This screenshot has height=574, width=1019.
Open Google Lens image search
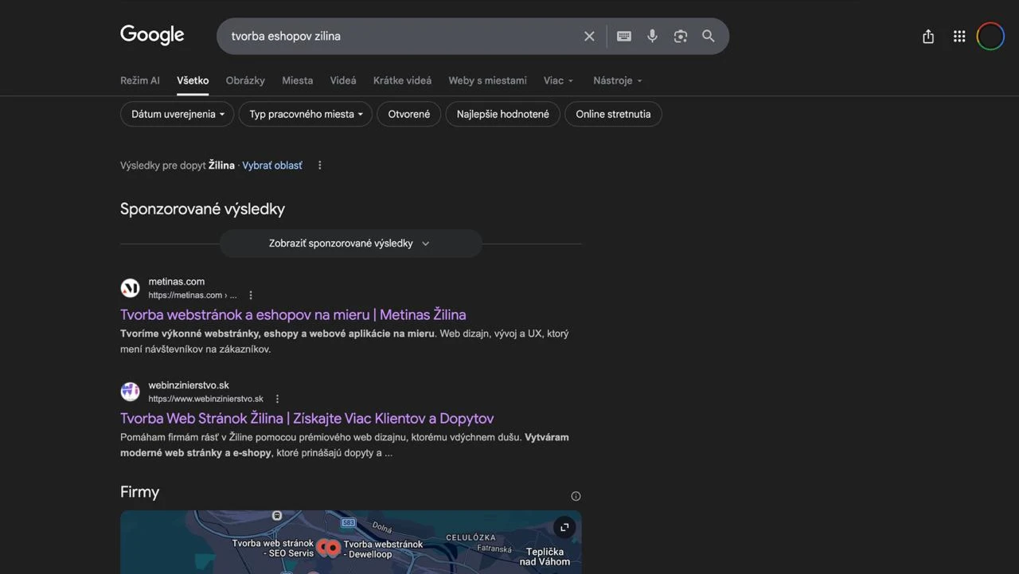point(680,37)
